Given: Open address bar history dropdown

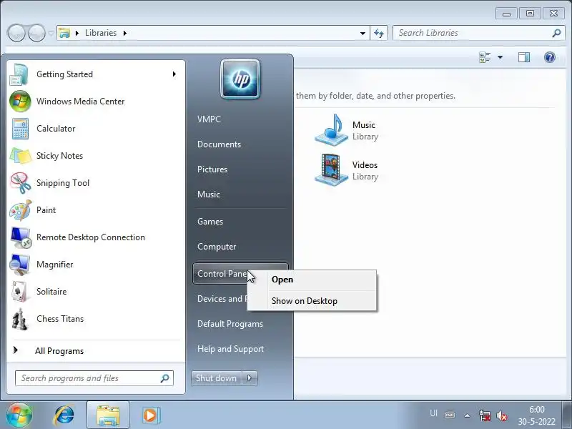Looking at the screenshot, I should (x=363, y=33).
